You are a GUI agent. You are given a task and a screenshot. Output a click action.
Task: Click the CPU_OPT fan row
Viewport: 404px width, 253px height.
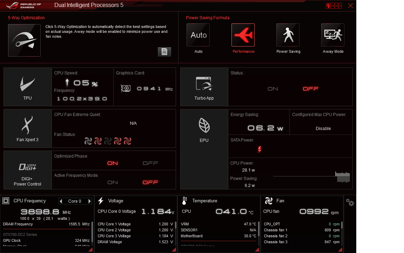point(302,224)
